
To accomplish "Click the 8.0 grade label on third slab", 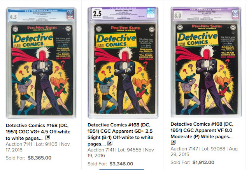I will (178, 16).
